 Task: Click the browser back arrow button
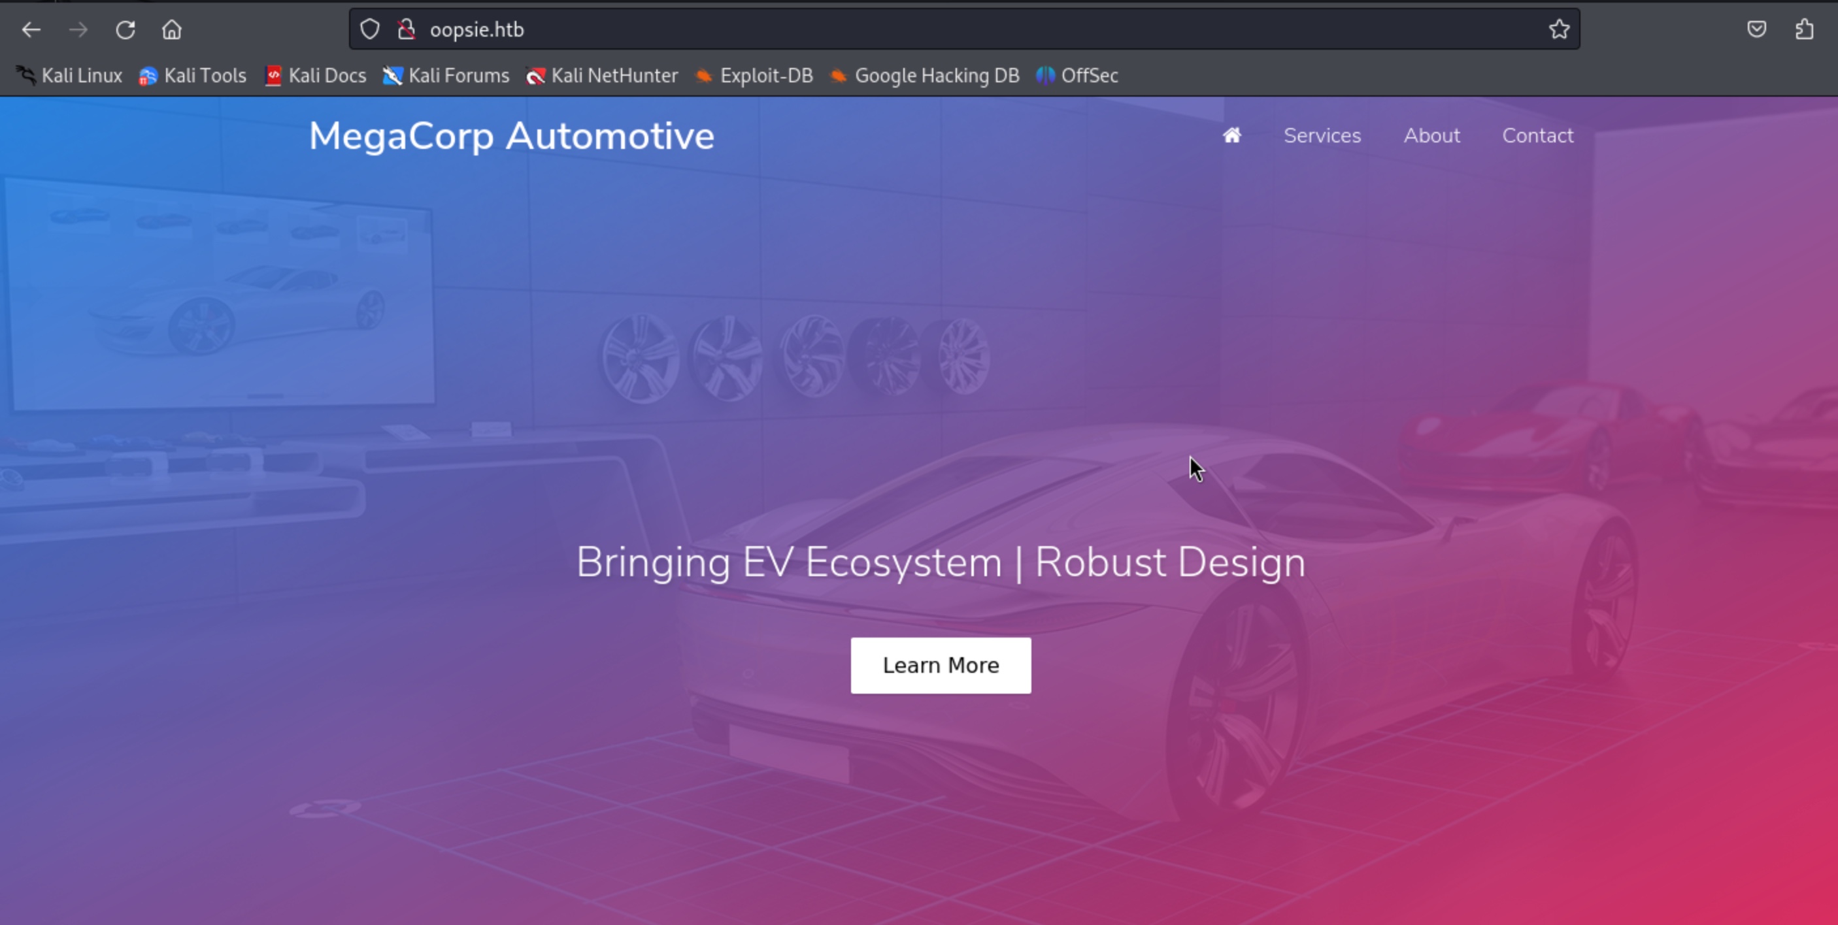tap(31, 30)
